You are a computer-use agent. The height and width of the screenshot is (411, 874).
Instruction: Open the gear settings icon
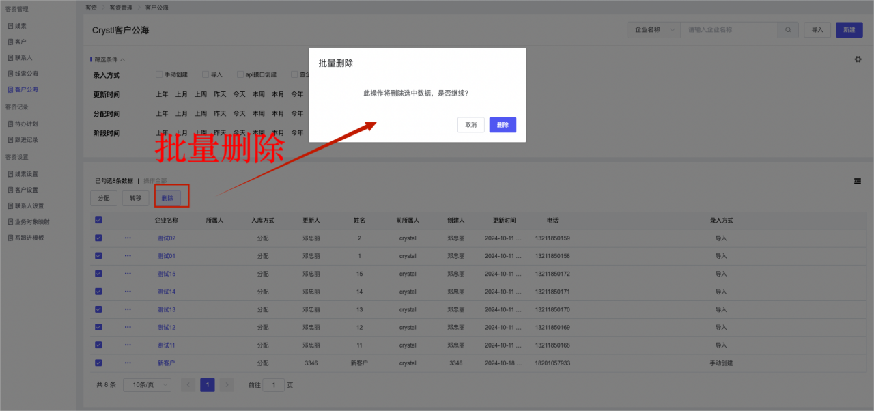point(858,59)
